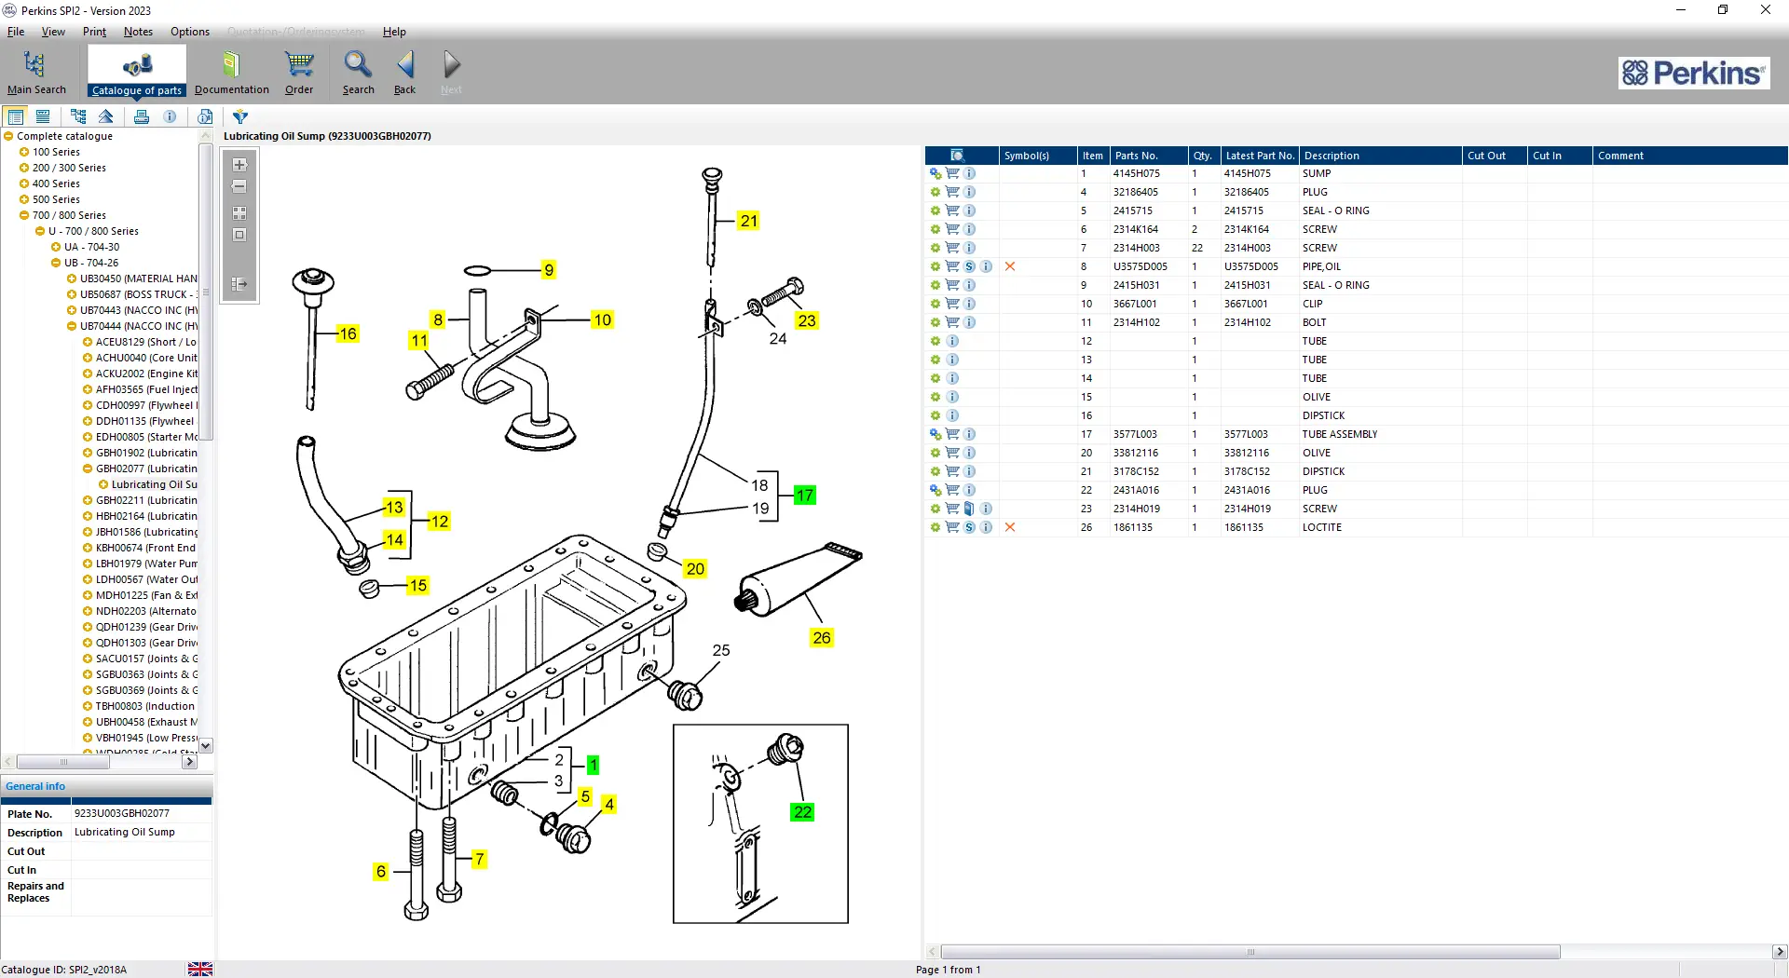The width and height of the screenshot is (1789, 978).
Task: Expand the 200 / 300 Series node
Action: coord(24,168)
